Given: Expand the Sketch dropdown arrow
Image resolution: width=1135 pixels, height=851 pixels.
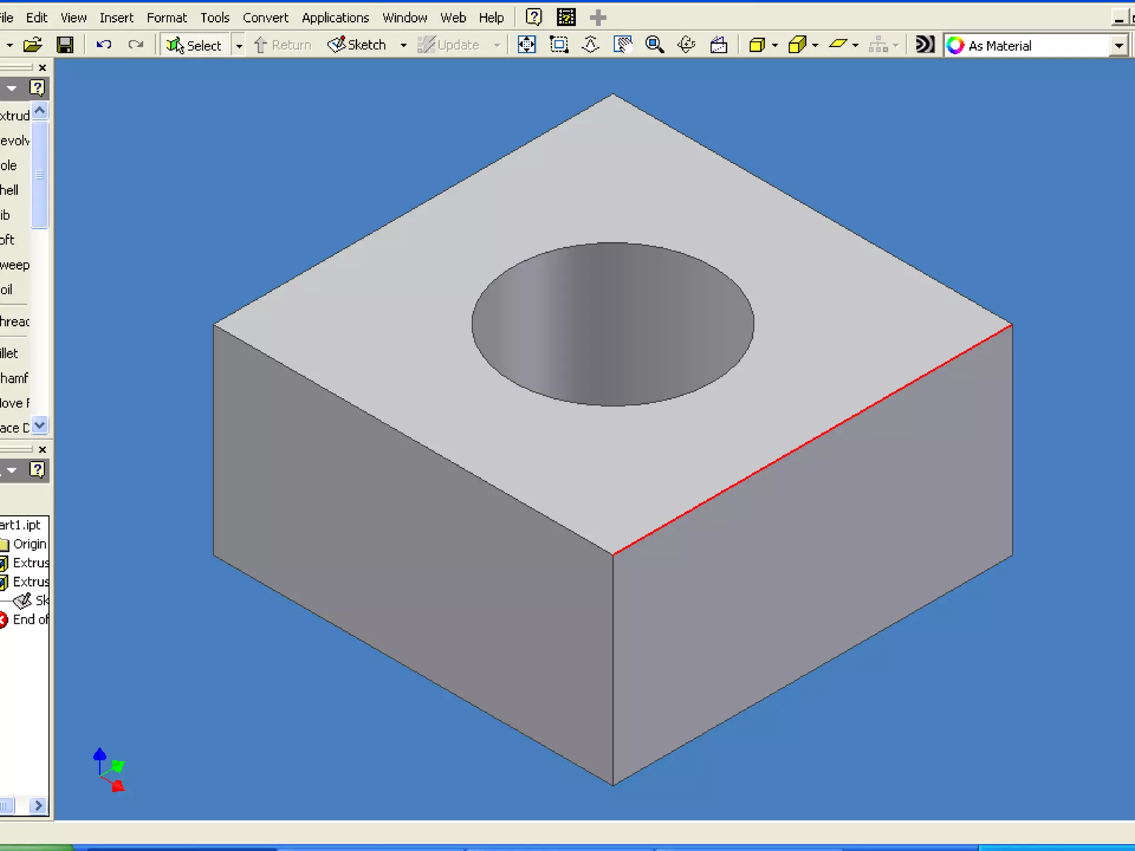Looking at the screenshot, I should (403, 45).
